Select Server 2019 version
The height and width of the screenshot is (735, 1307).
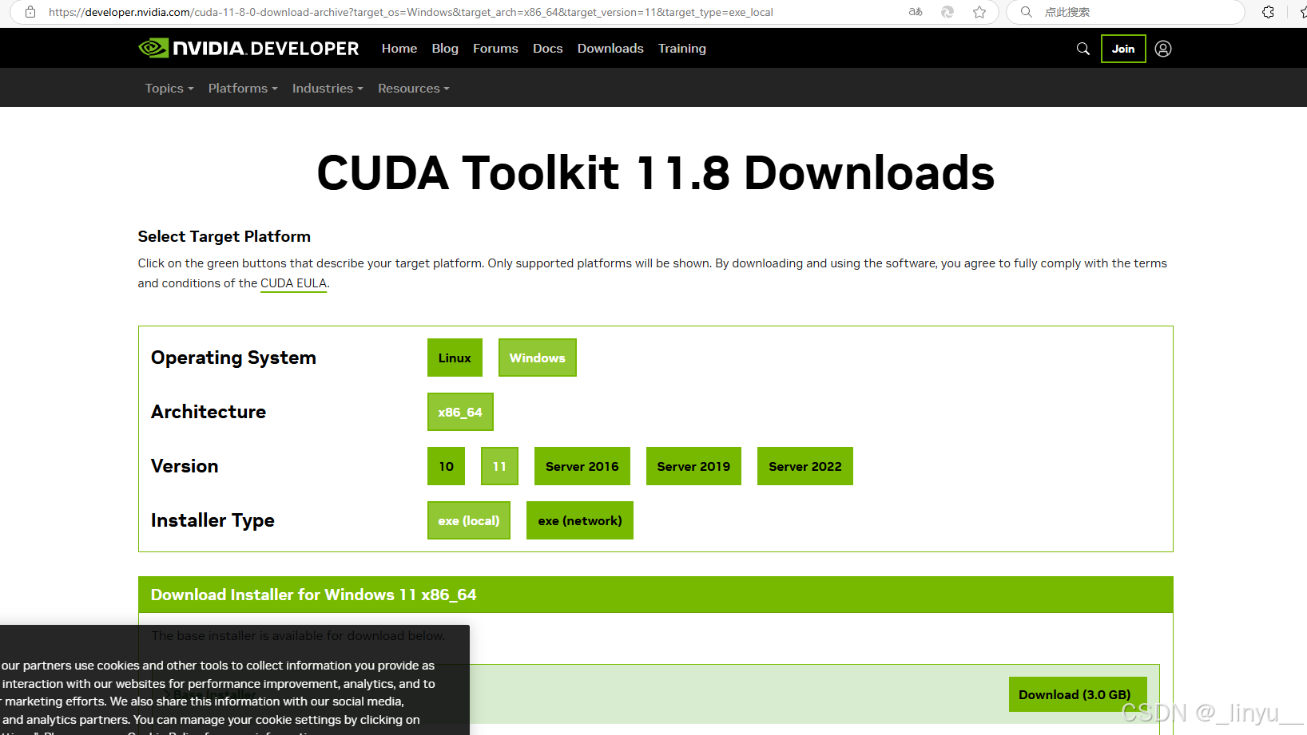click(693, 466)
